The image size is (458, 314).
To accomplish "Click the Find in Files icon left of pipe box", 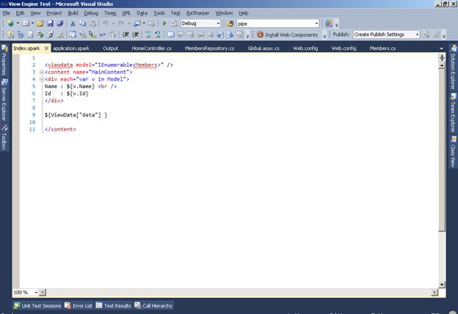I will (230, 23).
